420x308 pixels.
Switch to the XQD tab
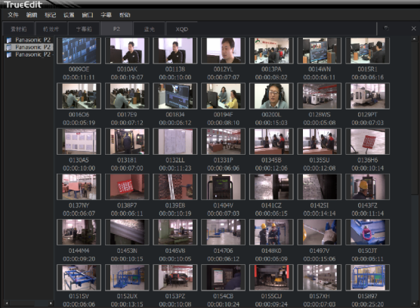182,29
